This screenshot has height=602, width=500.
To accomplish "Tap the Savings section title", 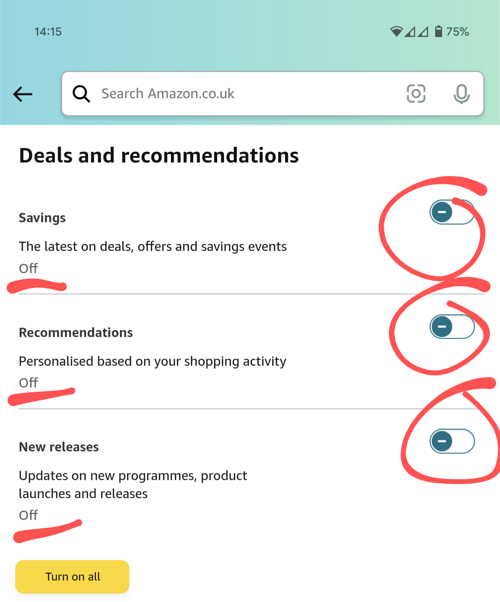I will coord(42,218).
